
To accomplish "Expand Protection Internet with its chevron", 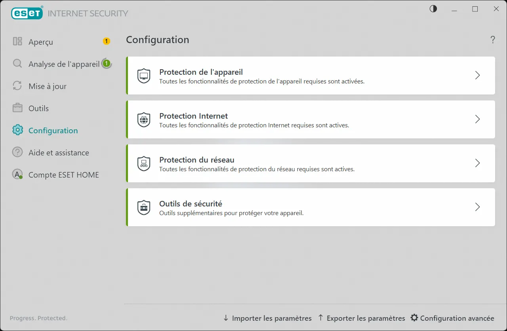I will click(x=478, y=119).
